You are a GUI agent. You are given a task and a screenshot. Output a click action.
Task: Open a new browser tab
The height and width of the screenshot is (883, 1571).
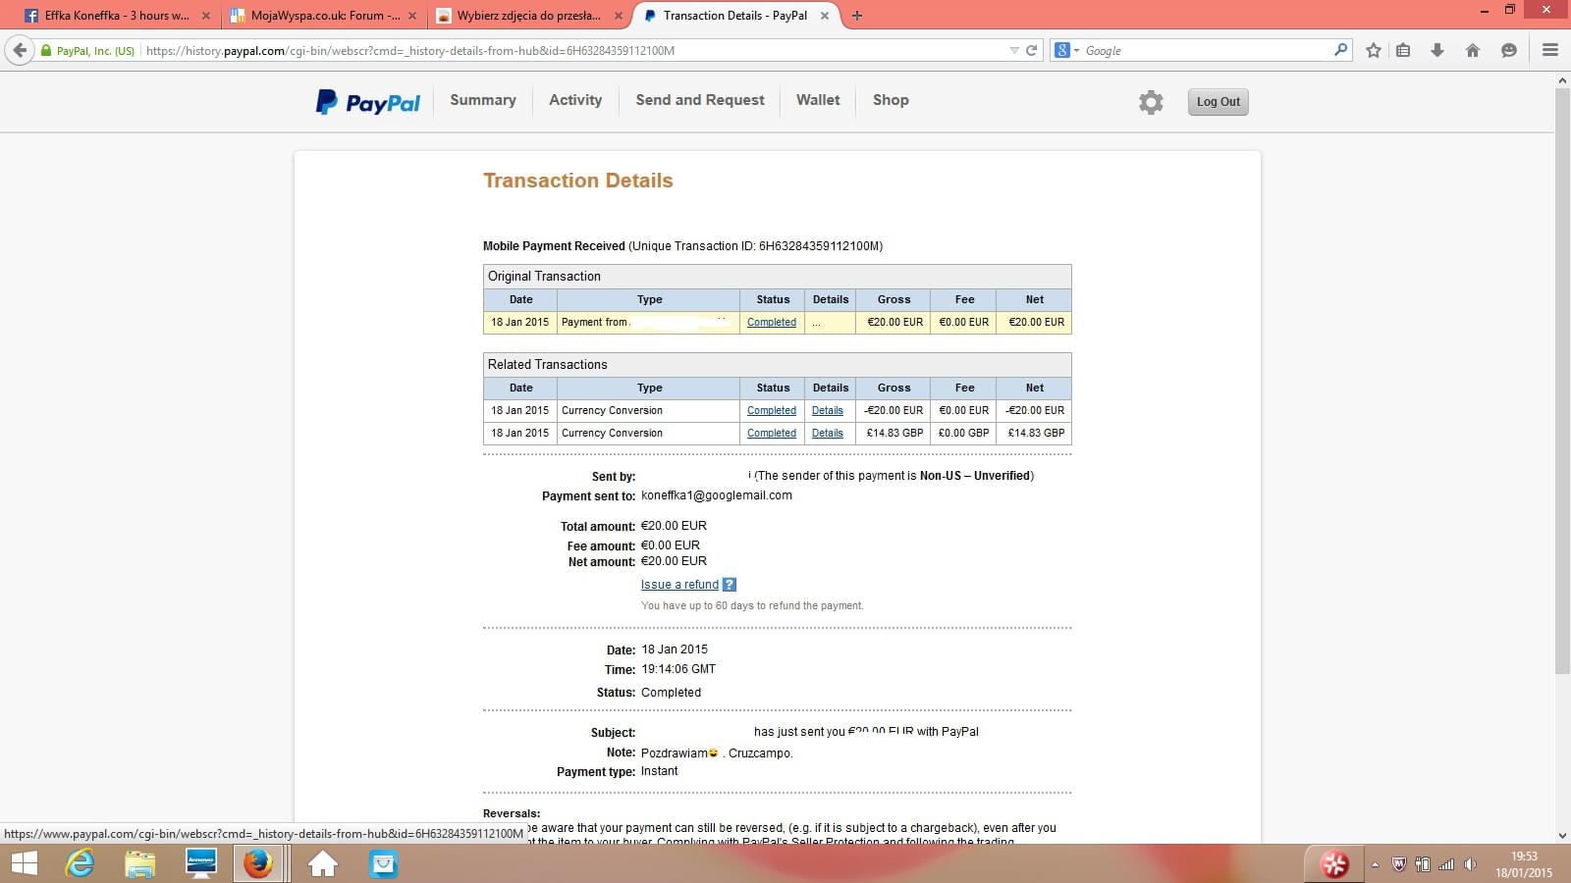[857, 16]
